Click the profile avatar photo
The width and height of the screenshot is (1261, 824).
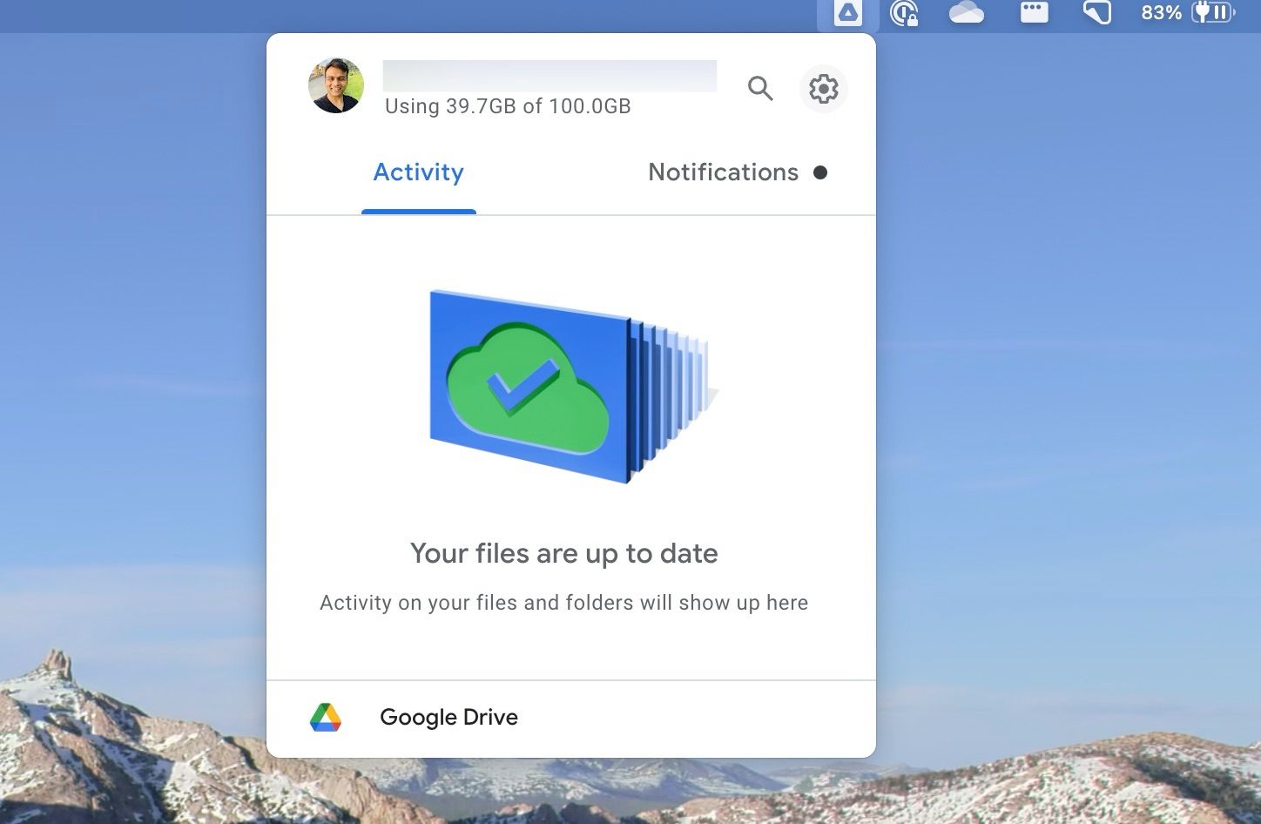(x=336, y=85)
